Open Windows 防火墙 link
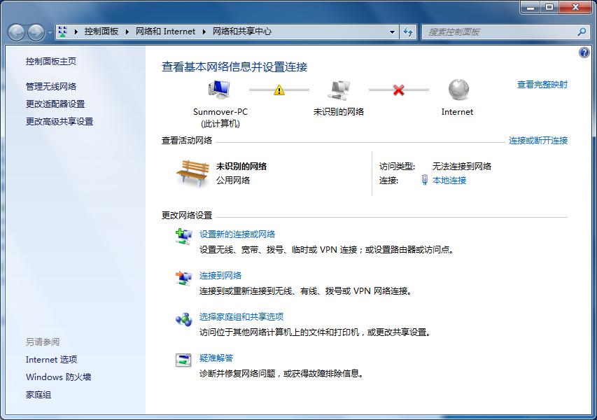The width and height of the screenshot is (597, 420). (59, 377)
